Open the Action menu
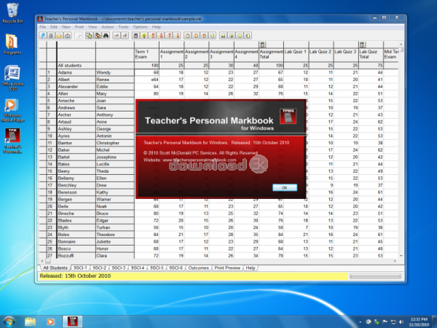Screen dimensions: 437x328 (108, 27)
